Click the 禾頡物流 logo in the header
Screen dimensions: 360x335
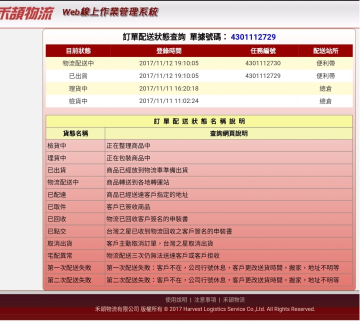click(x=26, y=13)
